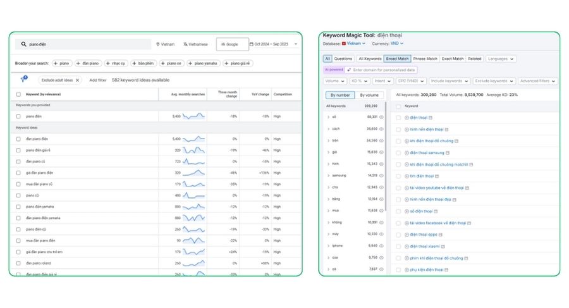
Task: Click the funnel filter icon with badge
Action: (24, 80)
